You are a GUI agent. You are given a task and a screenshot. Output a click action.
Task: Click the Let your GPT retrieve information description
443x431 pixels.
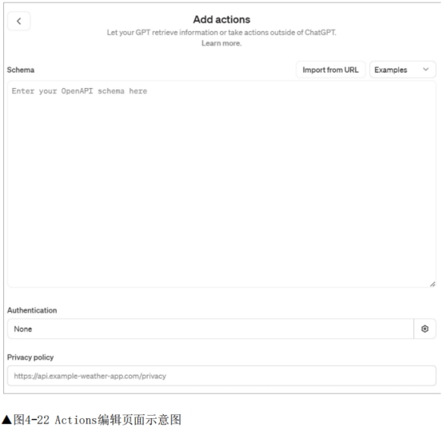coord(221,33)
